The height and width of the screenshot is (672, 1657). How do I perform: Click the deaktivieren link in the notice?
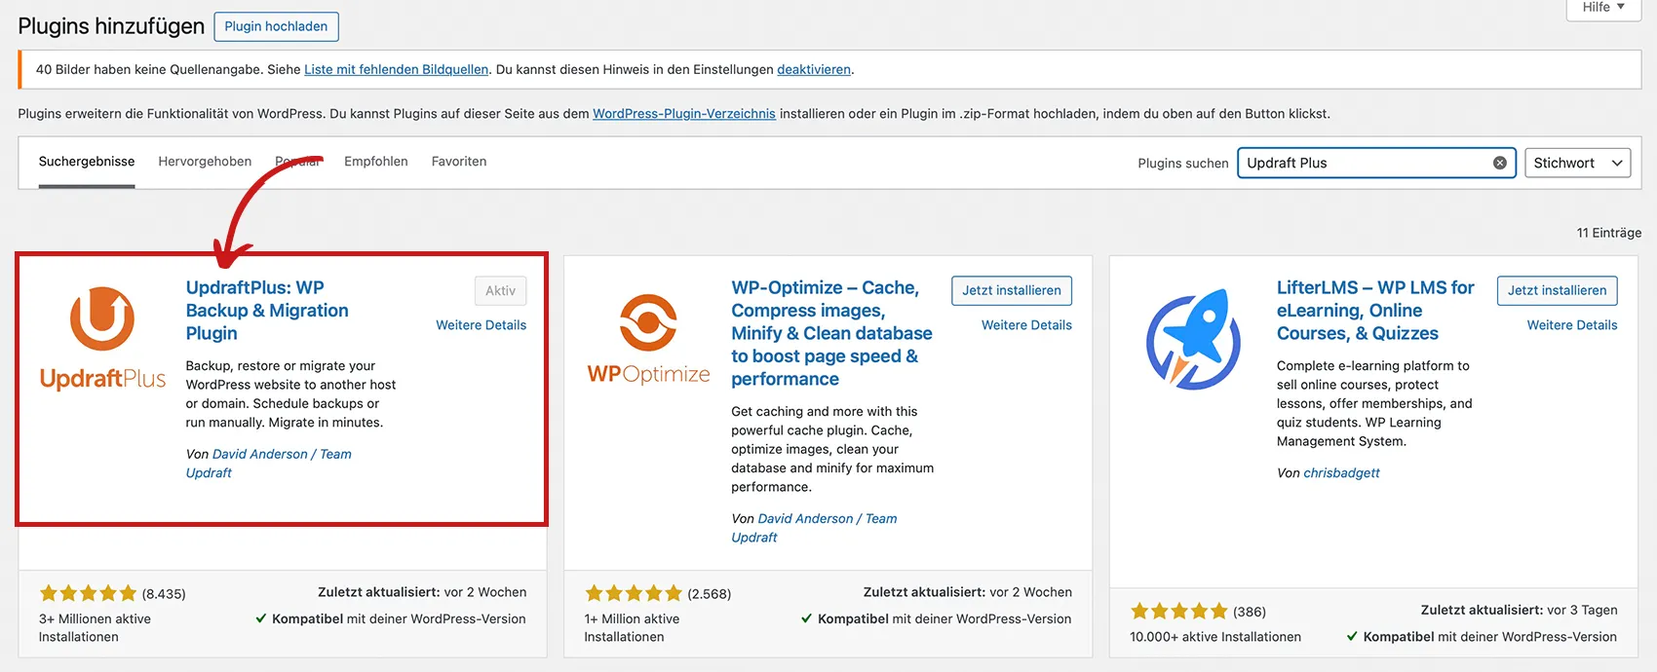coord(813,69)
